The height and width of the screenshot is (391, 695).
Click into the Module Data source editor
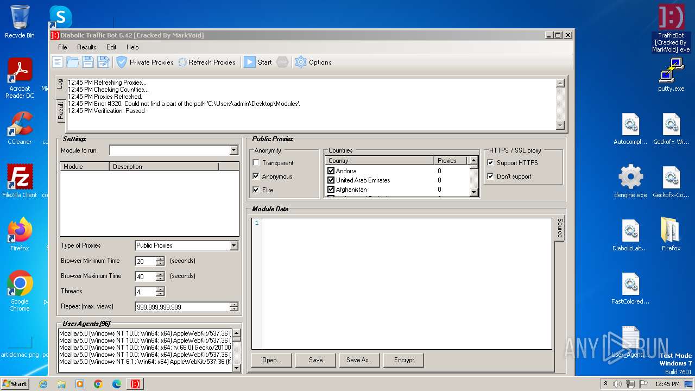[x=407, y=283]
